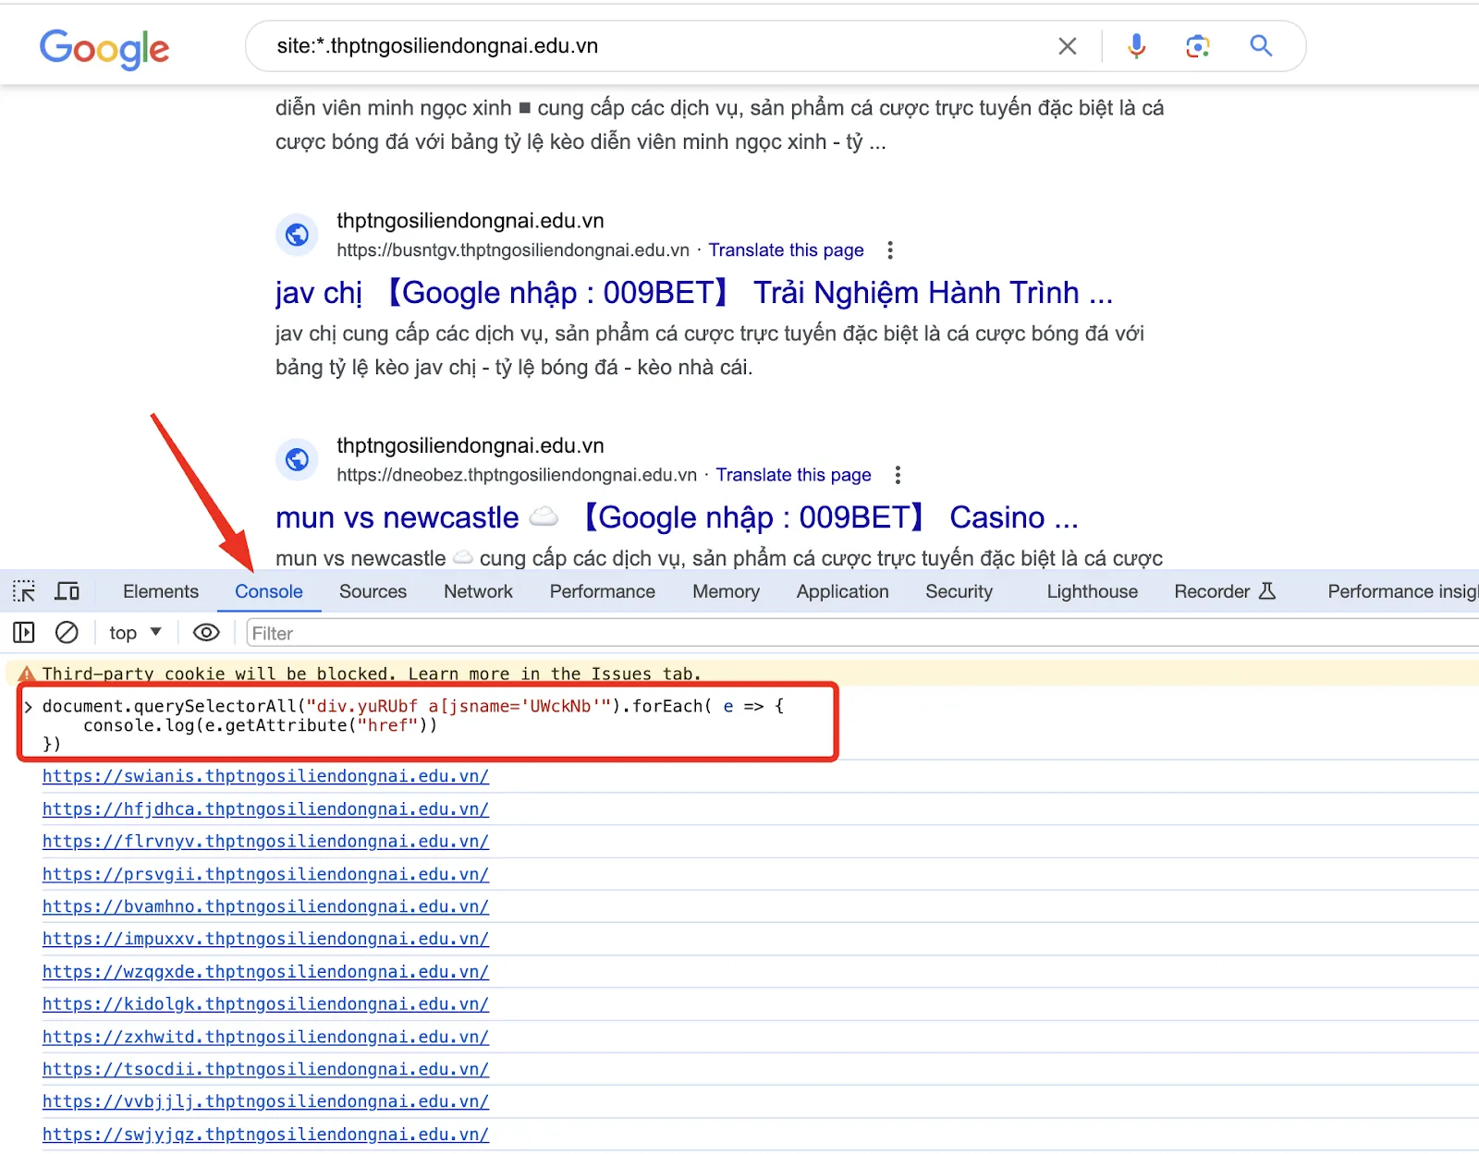The image size is (1479, 1154).
Task: Open Google Lens image search
Action: [1198, 46]
